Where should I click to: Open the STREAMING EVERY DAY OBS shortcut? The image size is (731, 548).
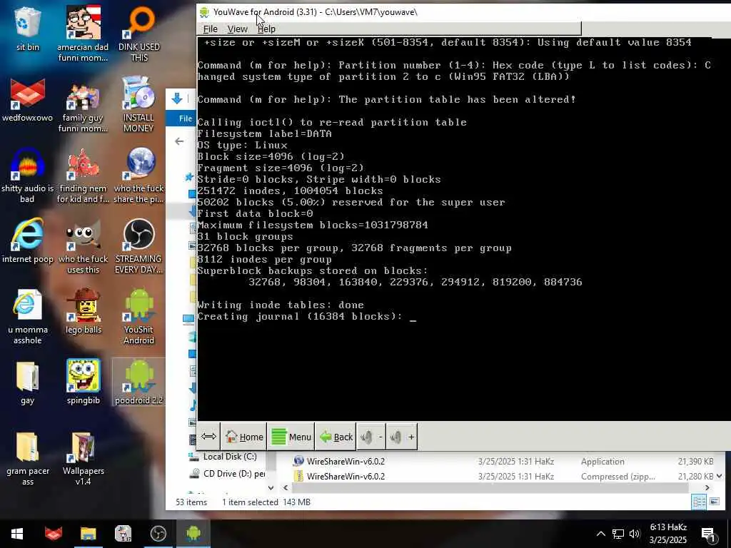(138, 246)
